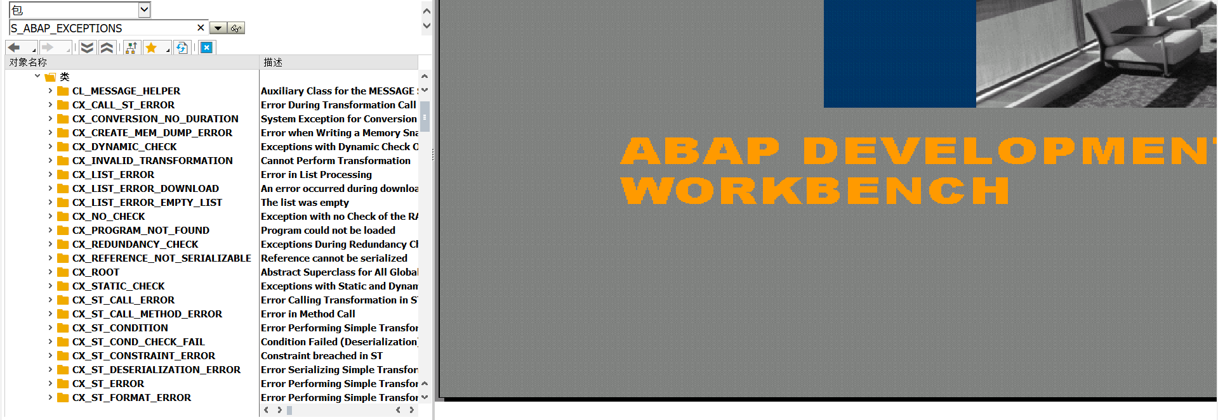Click description 'Reference cannot be serialized'
Viewport: 1218px width, 420px height.
(x=334, y=258)
